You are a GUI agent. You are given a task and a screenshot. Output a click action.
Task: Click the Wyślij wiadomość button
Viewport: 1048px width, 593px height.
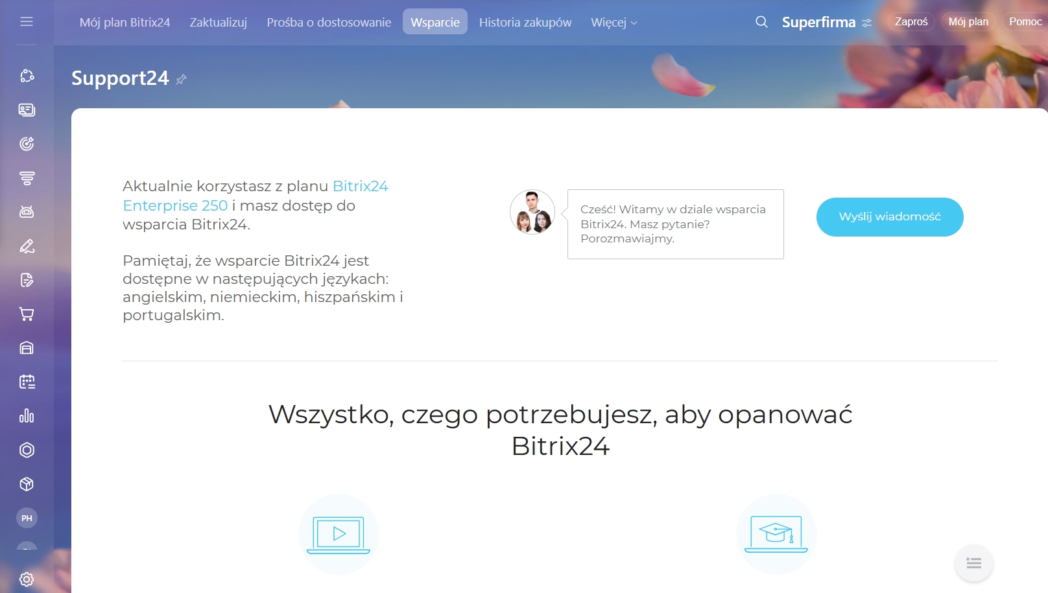click(890, 217)
